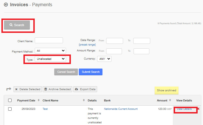Sort by Client Name column arrows
Screen dimensions: 203x125
pos(84,100)
